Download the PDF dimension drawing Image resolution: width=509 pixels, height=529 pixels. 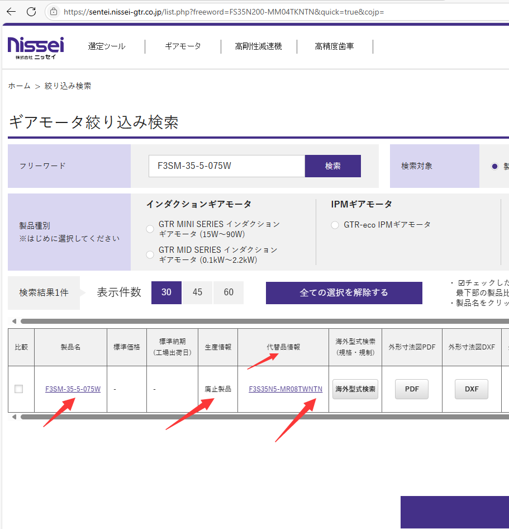pos(412,389)
